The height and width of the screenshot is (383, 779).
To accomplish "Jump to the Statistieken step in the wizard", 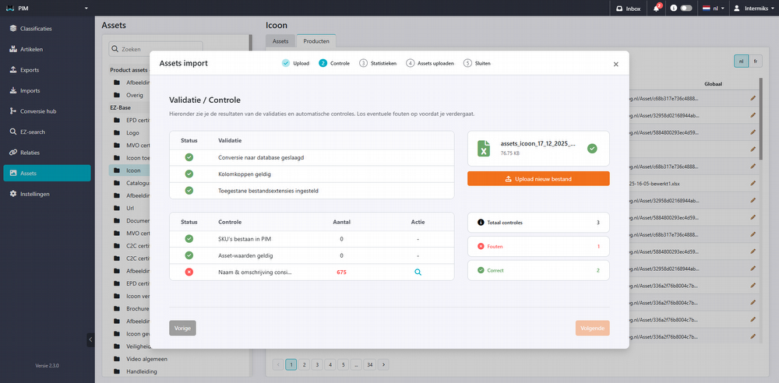I will [x=379, y=63].
